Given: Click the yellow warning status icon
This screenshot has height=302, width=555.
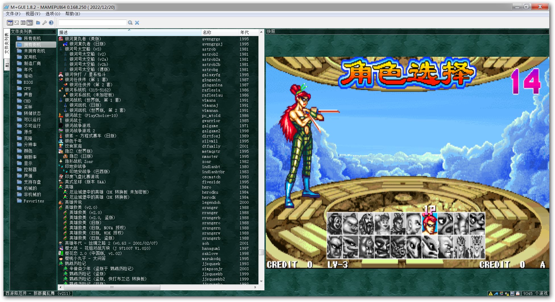Looking at the screenshot, I should tap(490, 293).
